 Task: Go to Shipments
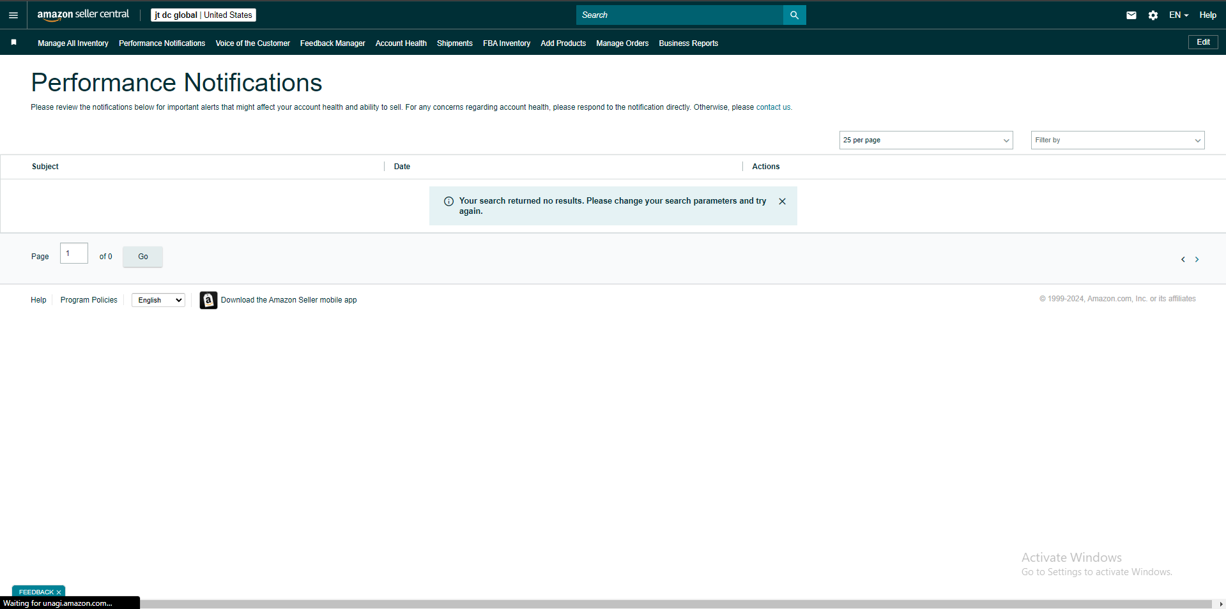click(x=454, y=43)
